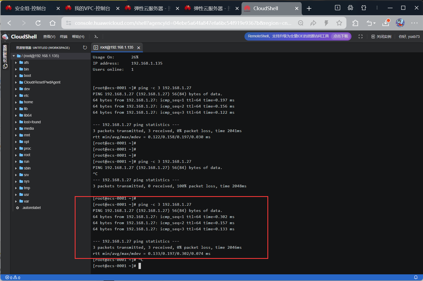Select the dev folder in tree

[x=27, y=89]
